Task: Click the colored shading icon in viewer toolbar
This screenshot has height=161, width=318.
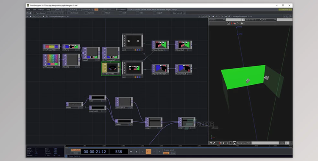Action: [234, 23]
